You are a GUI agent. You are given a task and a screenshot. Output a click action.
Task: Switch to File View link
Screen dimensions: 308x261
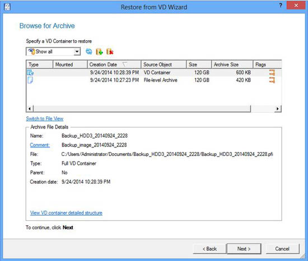click(45, 118)
